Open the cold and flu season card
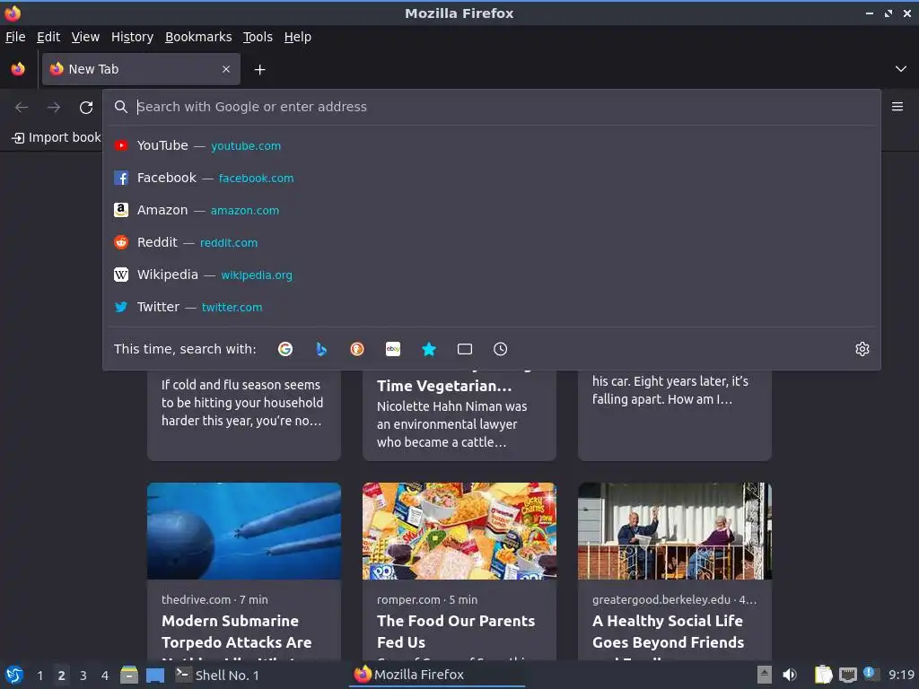The height and width of the screenshot is (689, 919). pyautogui.click(x=244, y=414)
